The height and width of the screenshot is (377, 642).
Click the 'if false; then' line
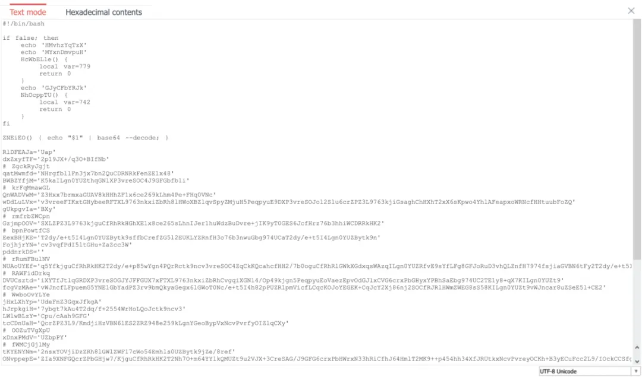pos(30,38)
